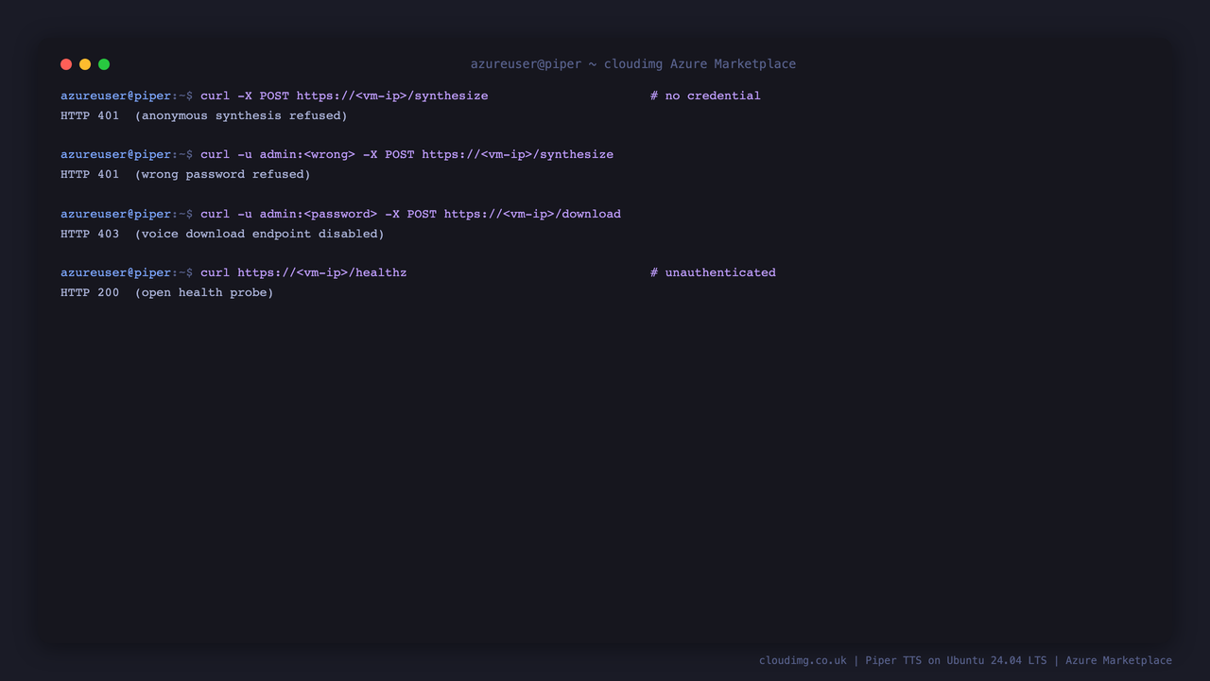Click 'HTTP 401 (wrong password refused)' output
The width and height of the screenshot is (1210, 681).
pos(185,174)
